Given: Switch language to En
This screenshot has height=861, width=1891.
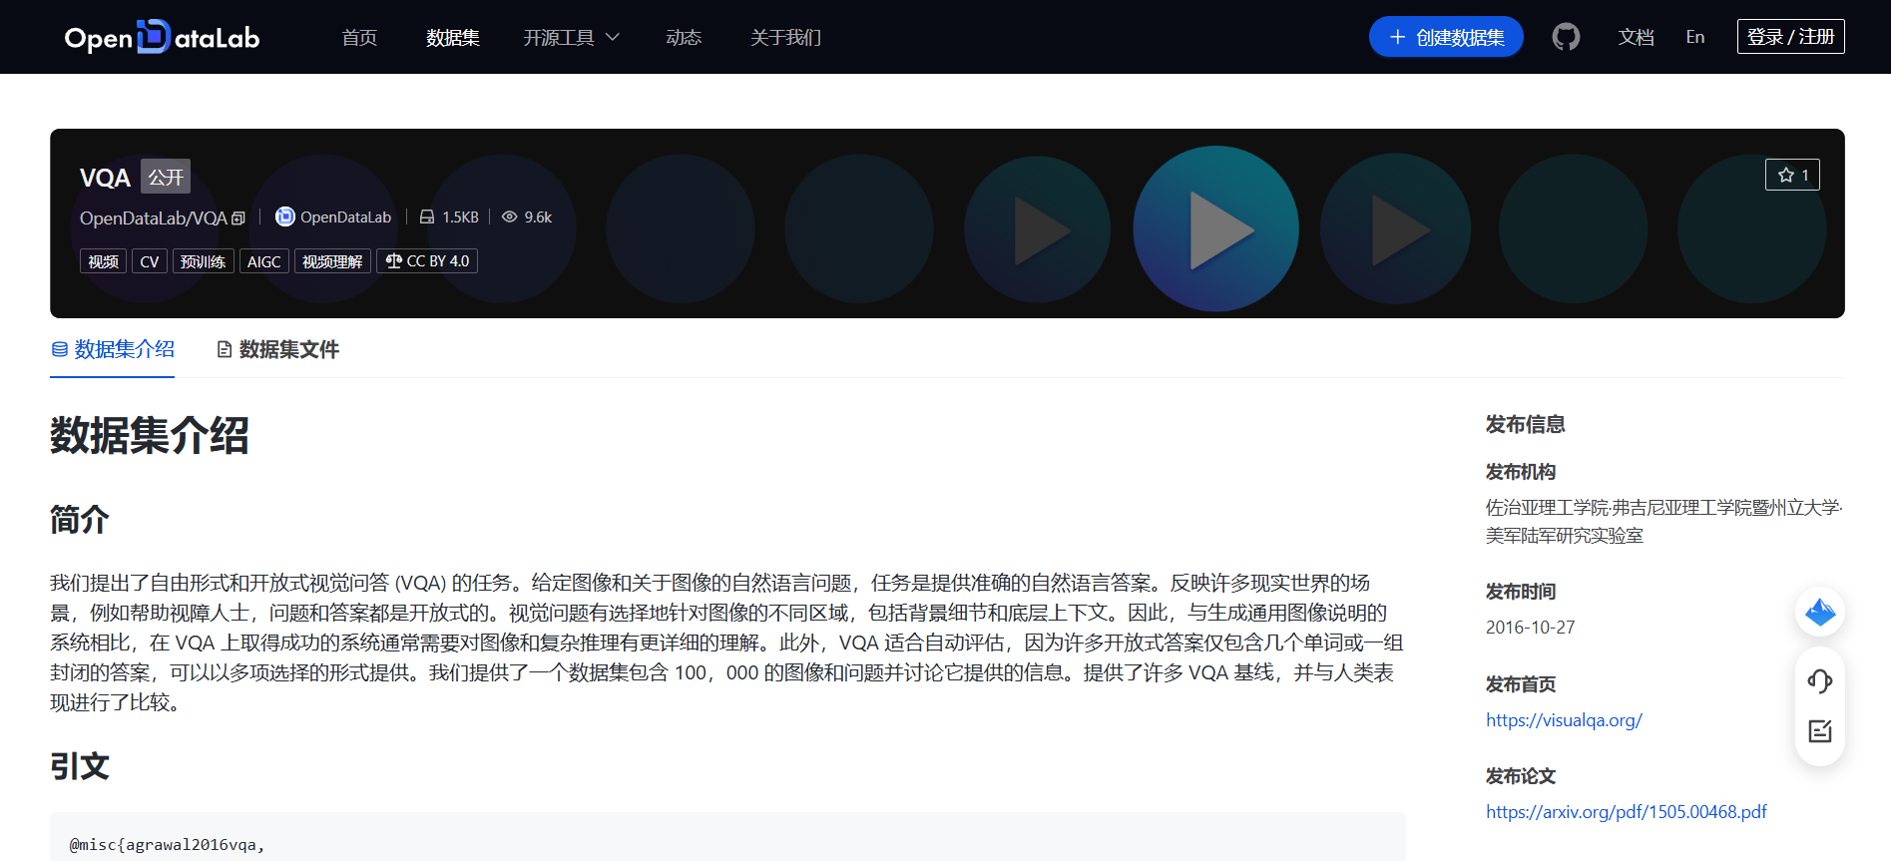Looking at the screenshot, I should [x=1695, y=37].
